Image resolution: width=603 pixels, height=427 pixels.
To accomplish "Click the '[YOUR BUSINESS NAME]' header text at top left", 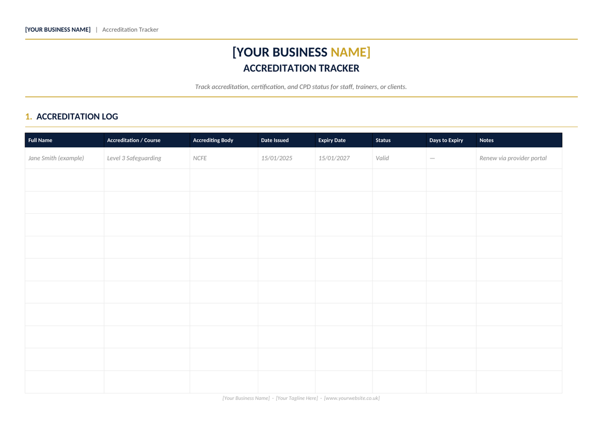I will (58, 30).
